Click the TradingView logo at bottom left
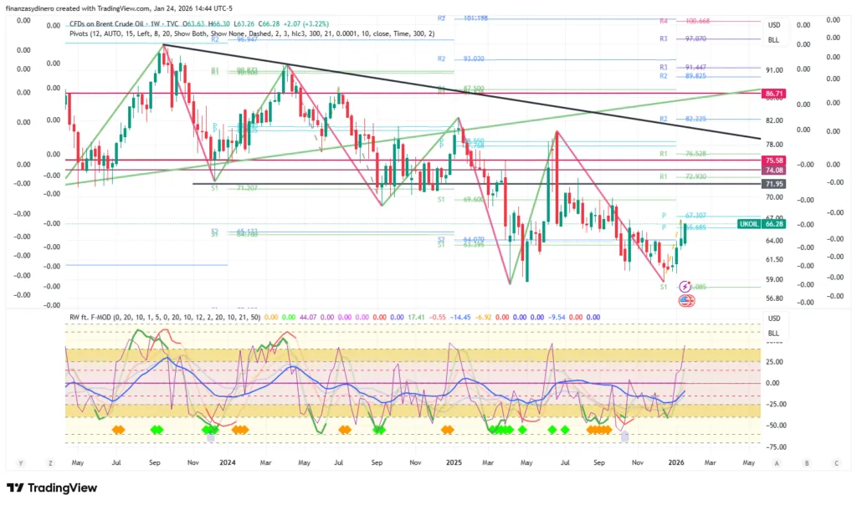 [x=52, y=487]
